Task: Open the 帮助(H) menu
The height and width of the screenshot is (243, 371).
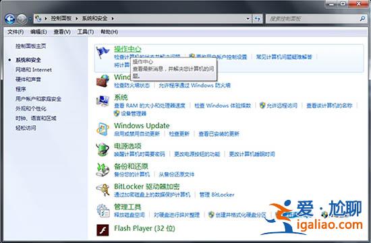Action: [x=109, y=32]
